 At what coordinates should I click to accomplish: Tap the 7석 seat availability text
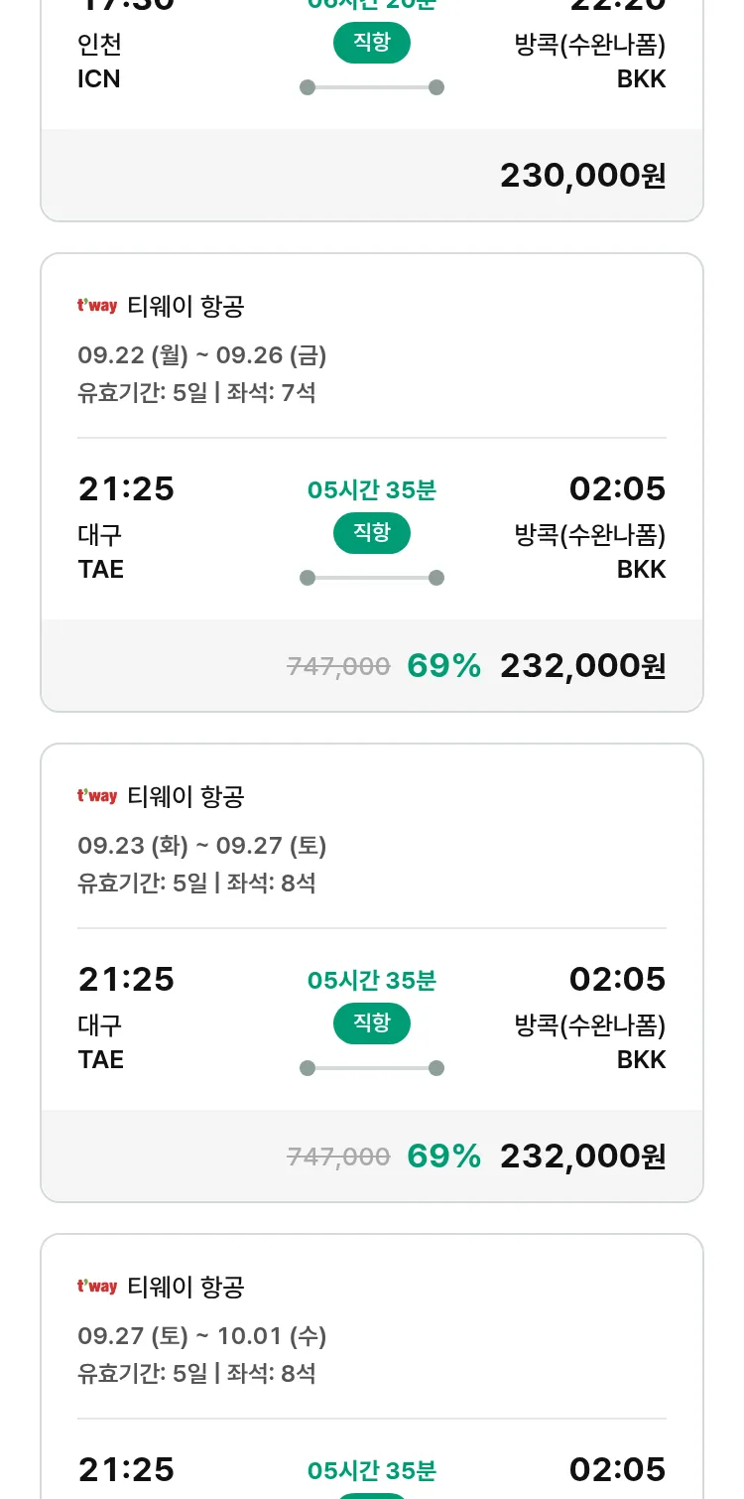pyautogui.click(x=298, y=392)
